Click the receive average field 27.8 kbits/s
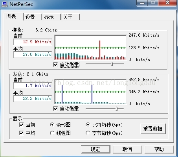Viewport: 178px width, 157px height. tap(33, 55)
